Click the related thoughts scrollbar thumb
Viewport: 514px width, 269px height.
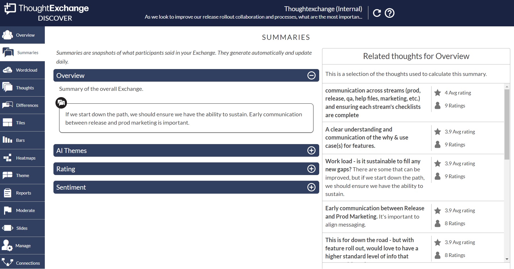click(507, 124)
